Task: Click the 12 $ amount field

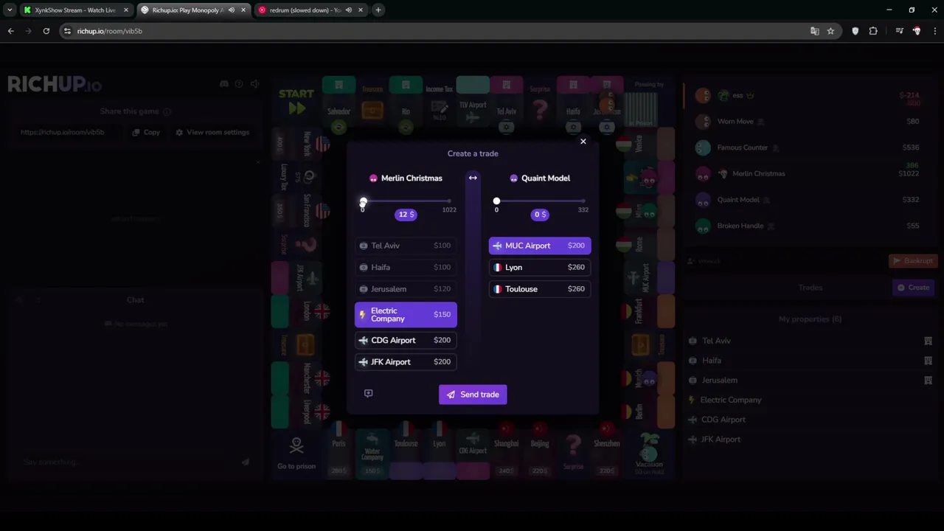Action: click(x=406, y=214)
